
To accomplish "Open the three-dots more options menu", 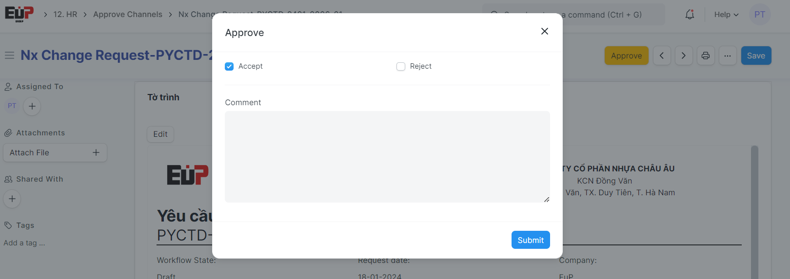I will 728,56.
